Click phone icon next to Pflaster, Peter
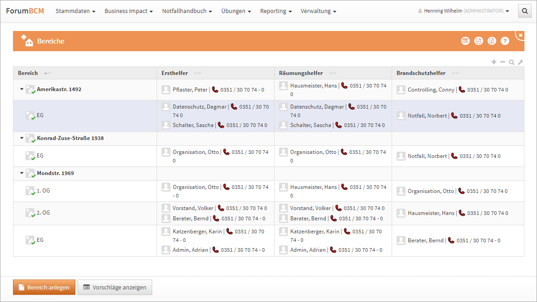Screen dimensions: 537x302 point(215,90)
